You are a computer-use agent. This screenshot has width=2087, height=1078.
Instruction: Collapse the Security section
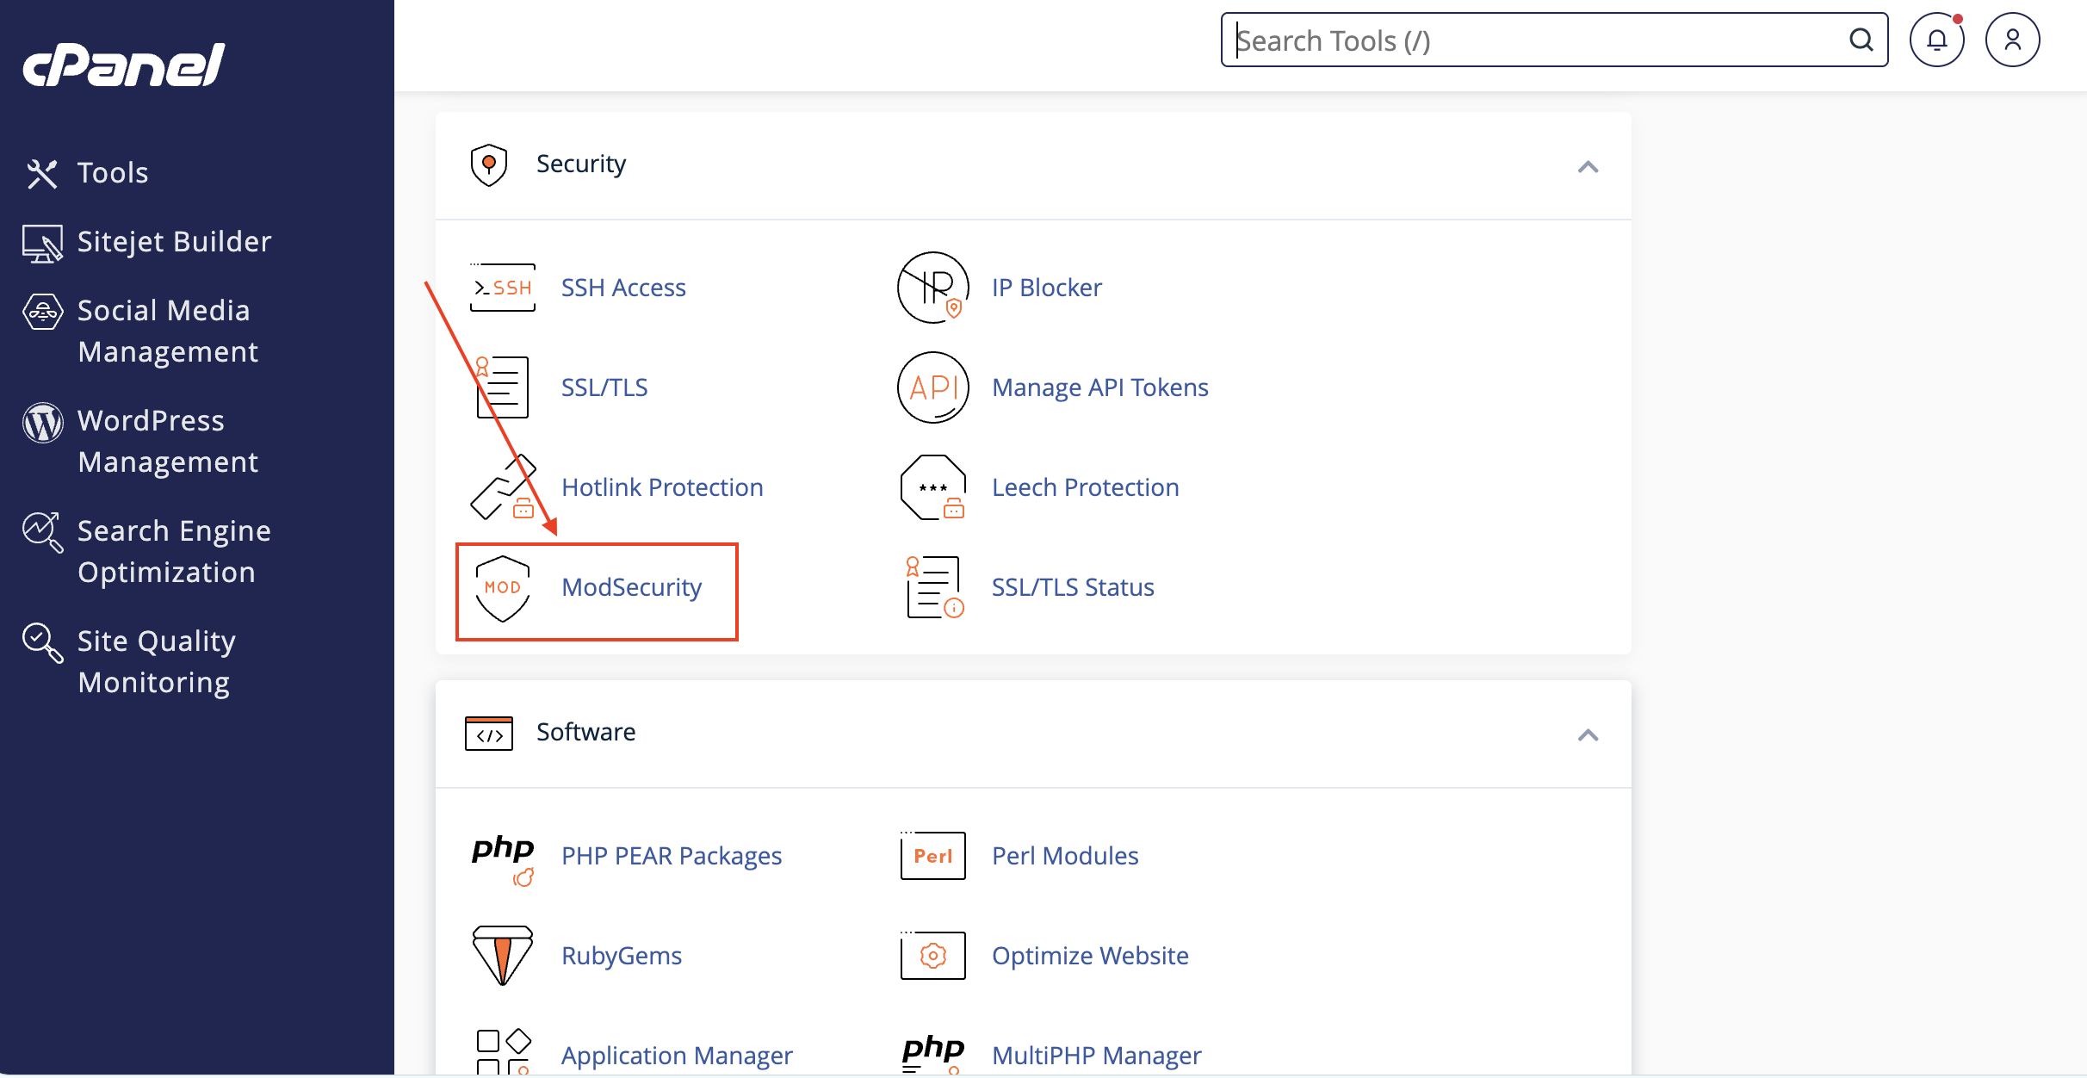1588,166
